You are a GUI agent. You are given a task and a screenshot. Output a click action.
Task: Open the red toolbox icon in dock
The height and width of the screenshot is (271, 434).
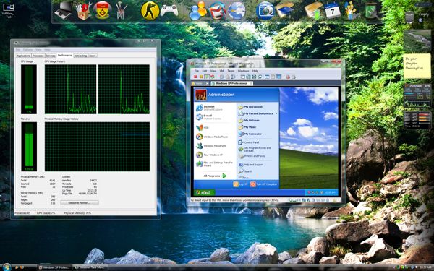(x=83, y=11)
